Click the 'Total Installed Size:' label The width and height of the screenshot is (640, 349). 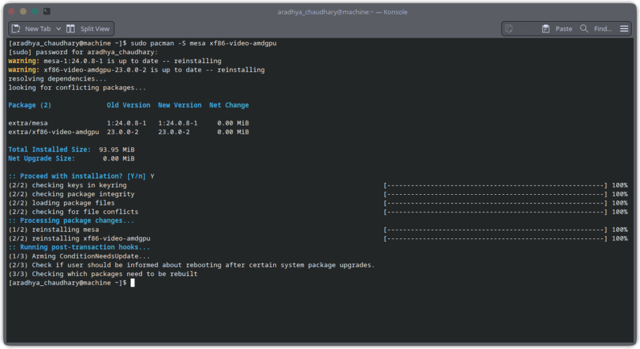[x=49, y=150]
